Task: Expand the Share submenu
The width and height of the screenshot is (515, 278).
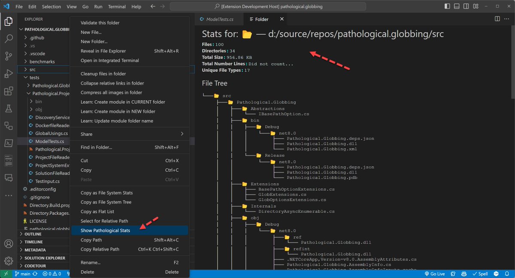Action: click(x=130, y=134)
